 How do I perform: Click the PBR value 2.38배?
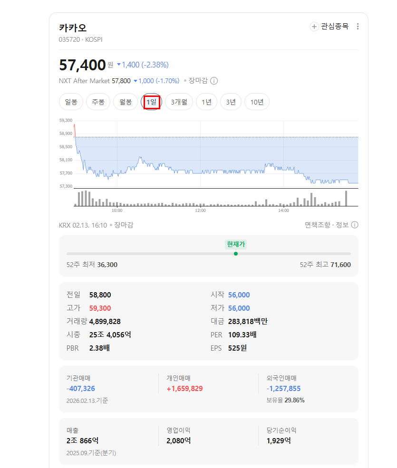click(x=99, y=348)
